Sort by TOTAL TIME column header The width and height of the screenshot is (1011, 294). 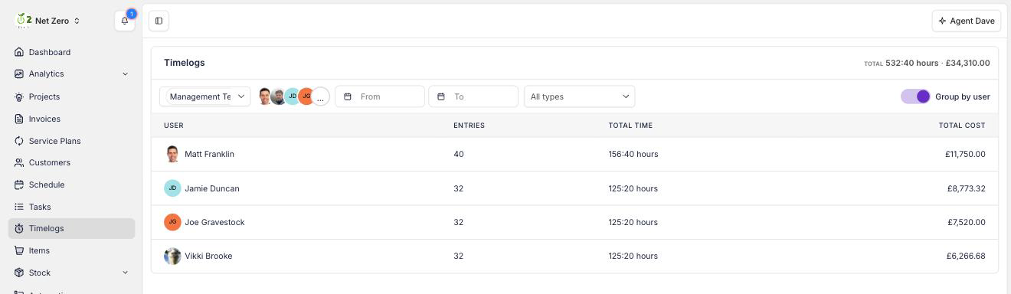tap(630, 125)
